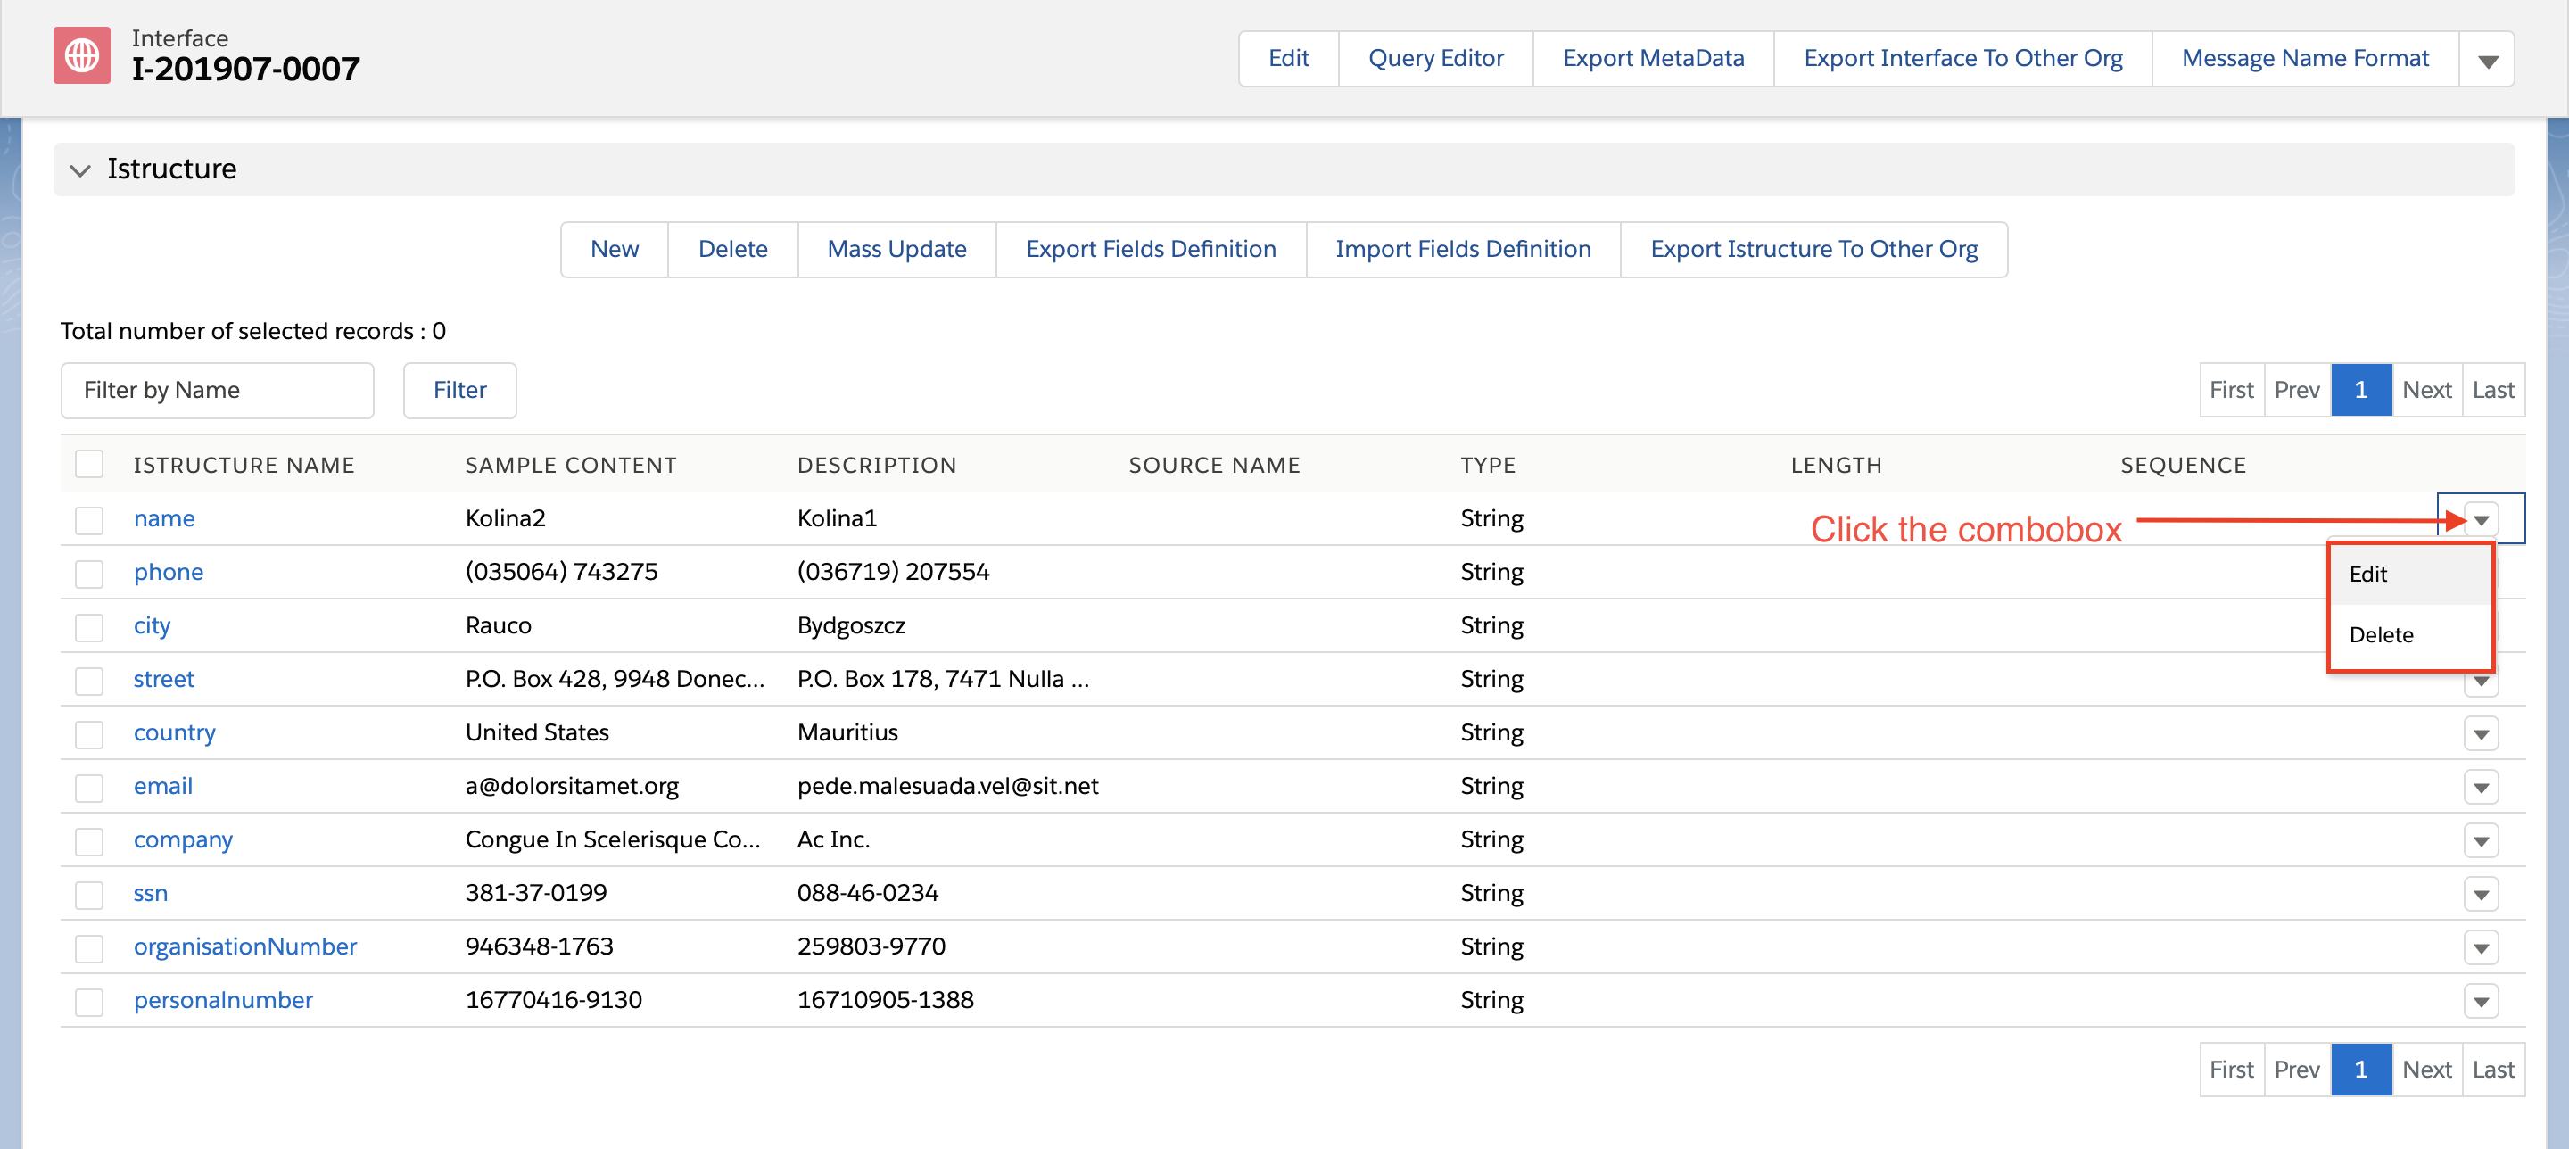The width and height of the screenshot is (2569, 1149).
Task: Tick the checkbox for phone row
Action: pyautogui.click(x=89, y=573)
